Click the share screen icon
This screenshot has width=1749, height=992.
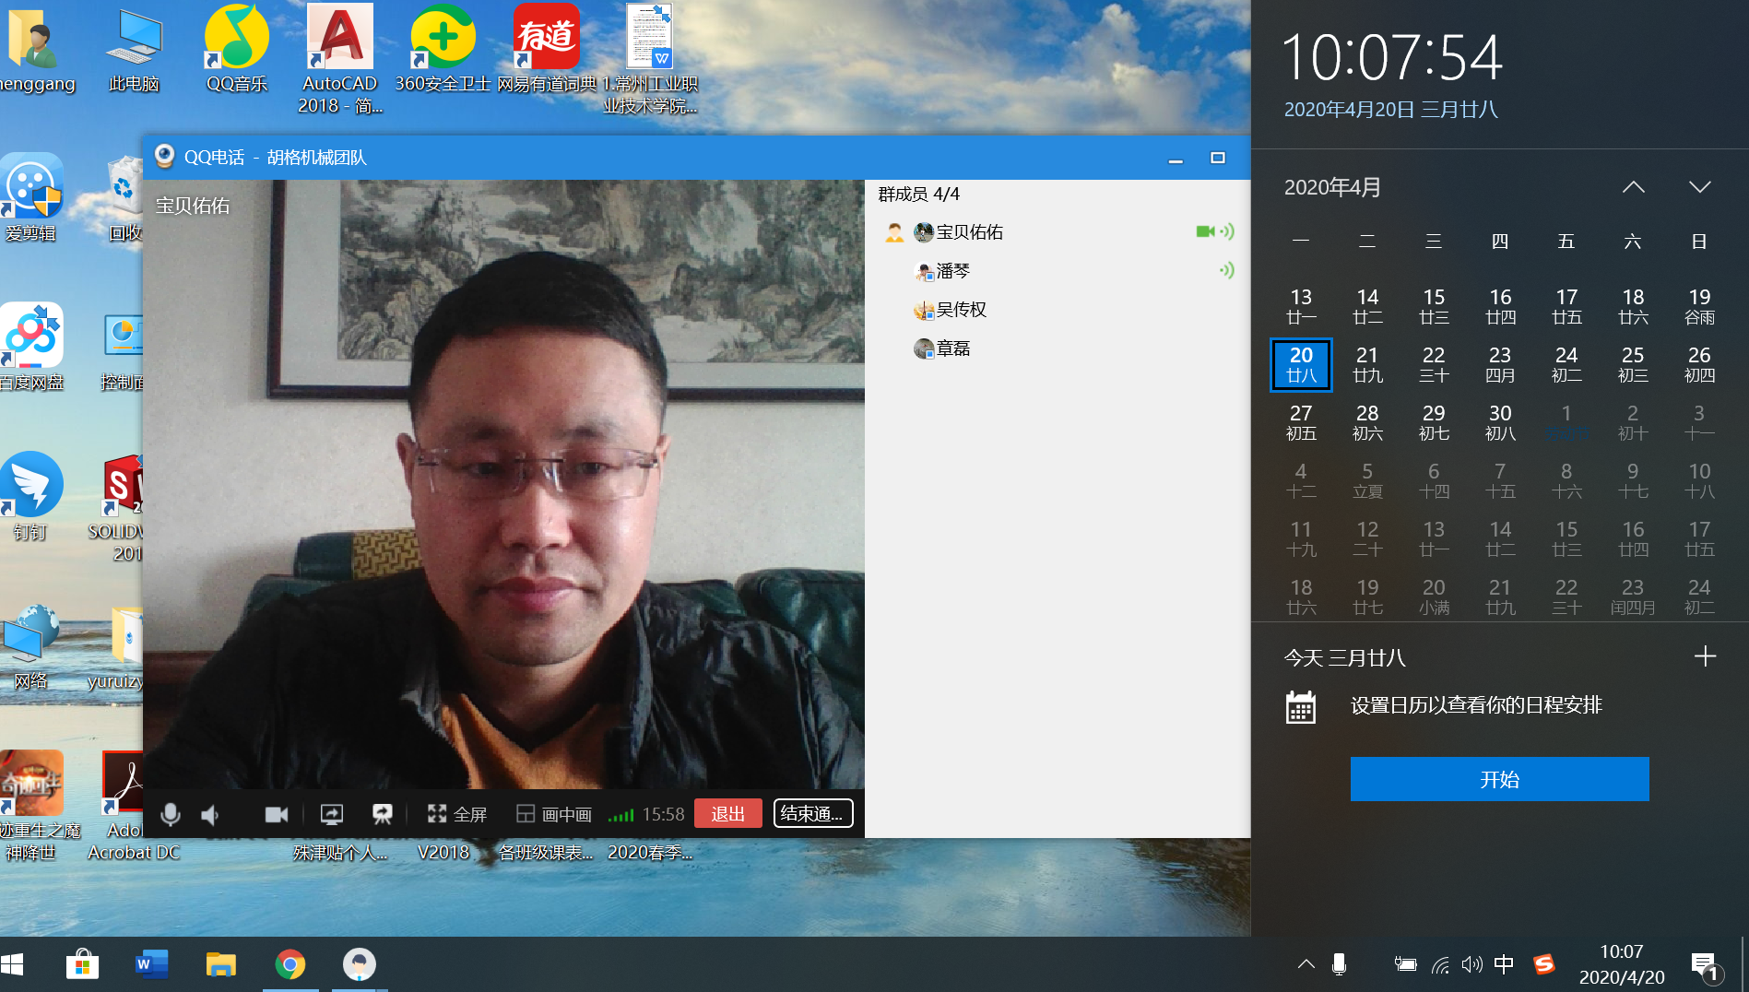(331, 814)
